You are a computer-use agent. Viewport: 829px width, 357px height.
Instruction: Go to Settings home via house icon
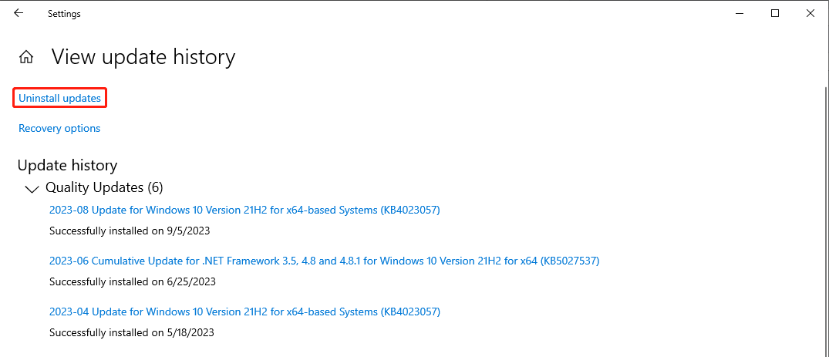26,57
